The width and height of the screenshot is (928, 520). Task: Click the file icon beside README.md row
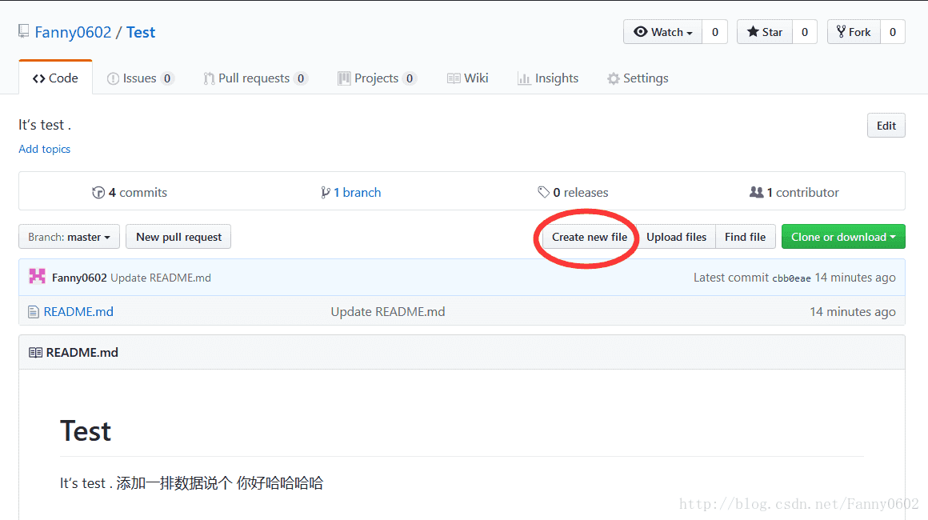pos(34,312)
